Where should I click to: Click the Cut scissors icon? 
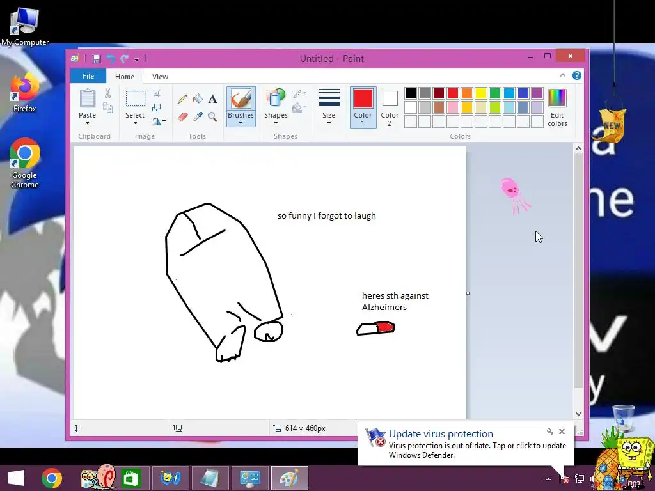(107, 93)
